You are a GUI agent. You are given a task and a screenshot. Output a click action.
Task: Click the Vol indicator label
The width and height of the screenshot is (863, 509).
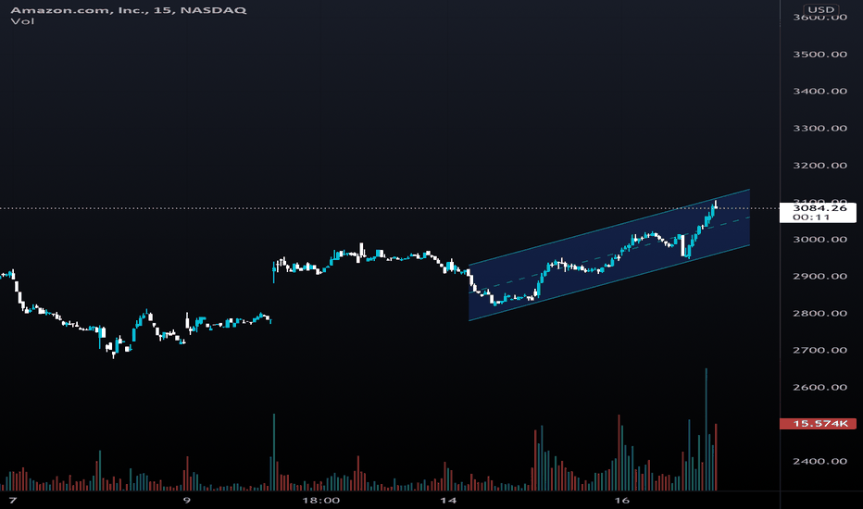tap(22, 21)
